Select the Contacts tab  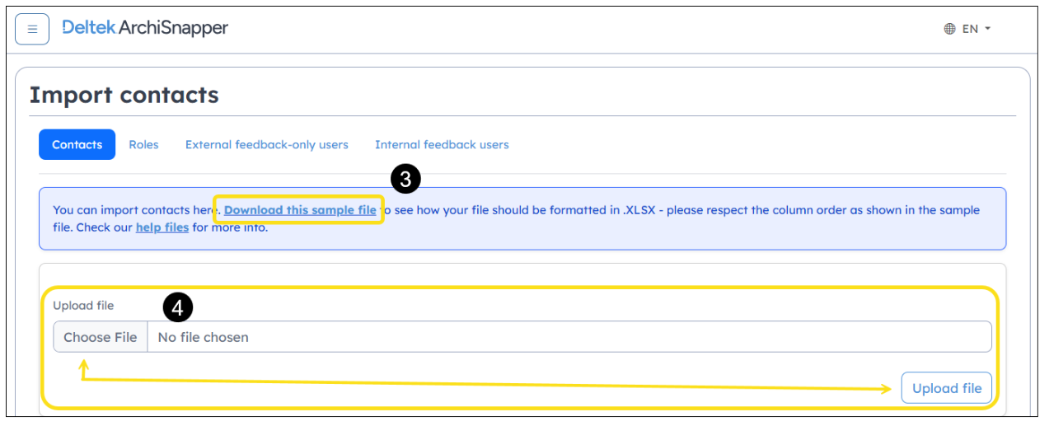77,144
